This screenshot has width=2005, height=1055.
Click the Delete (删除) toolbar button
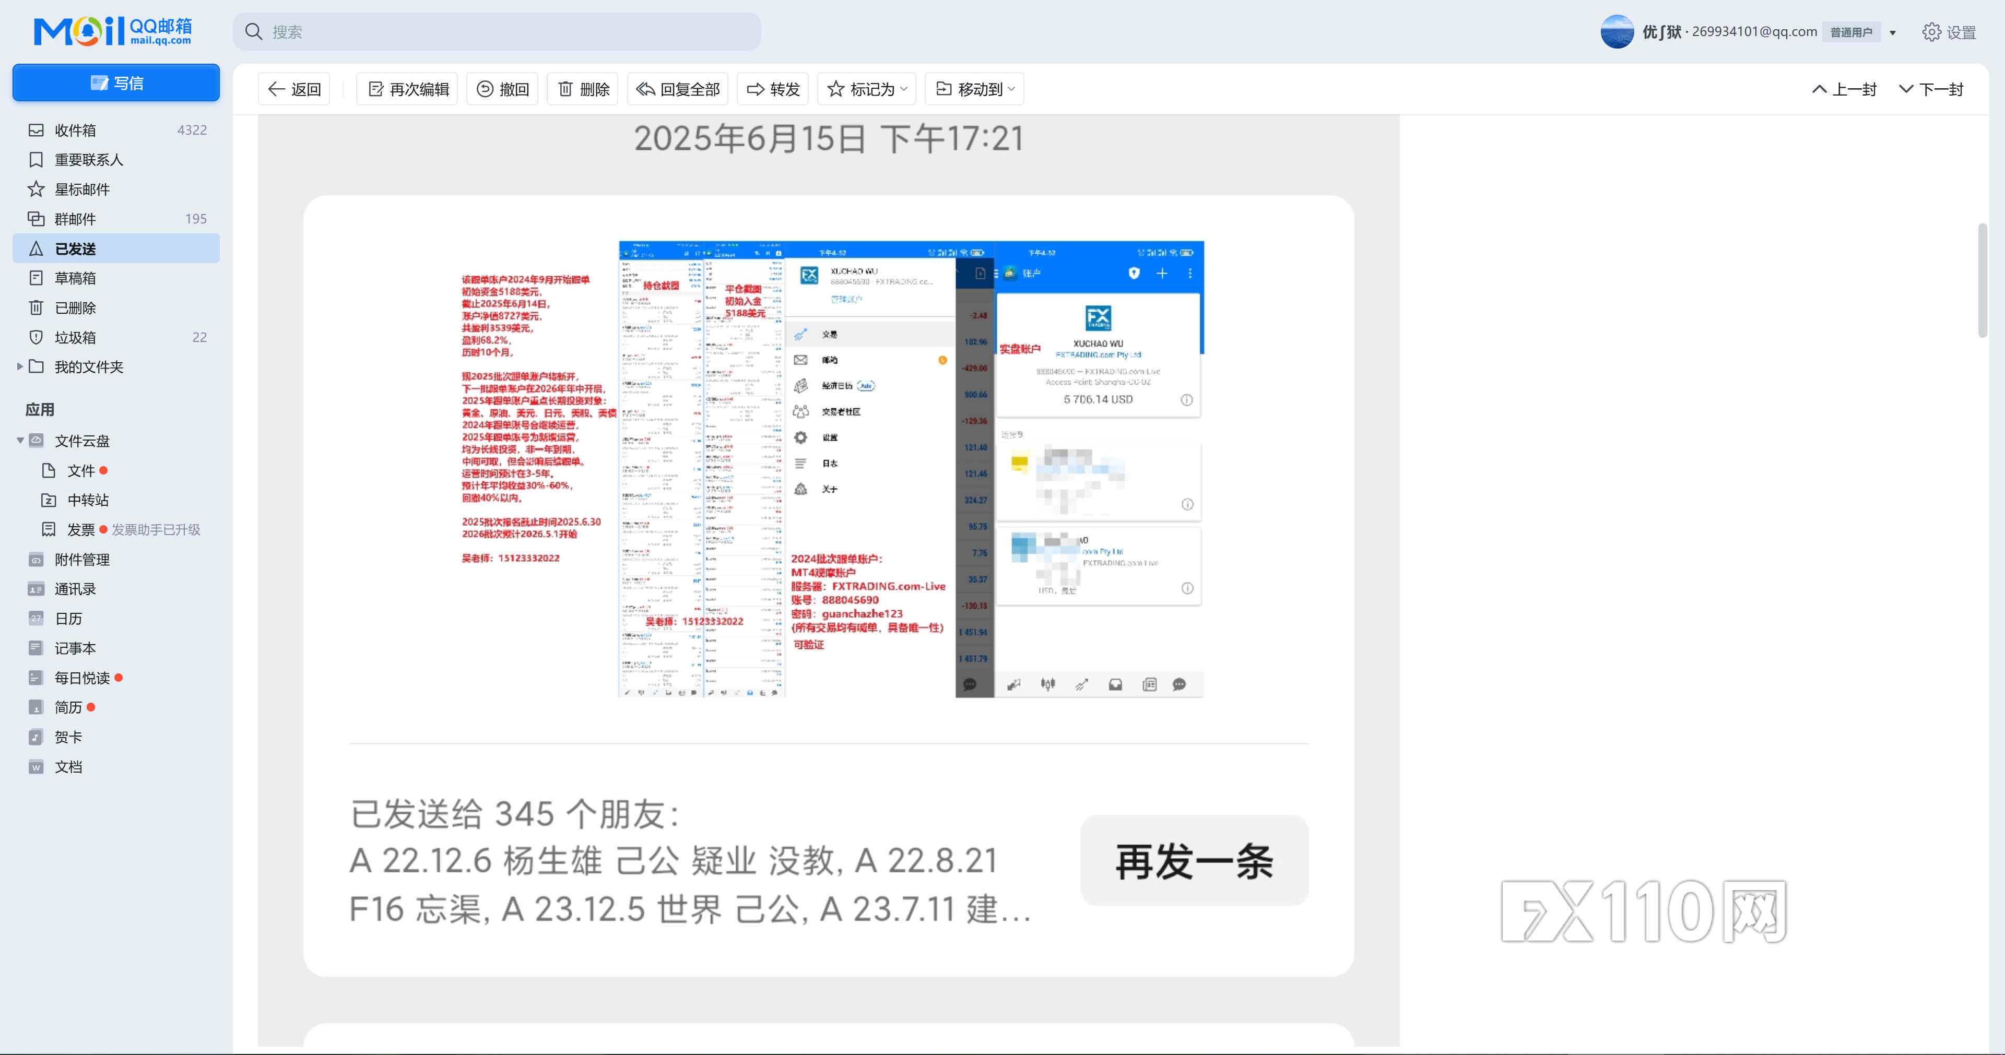583,89
